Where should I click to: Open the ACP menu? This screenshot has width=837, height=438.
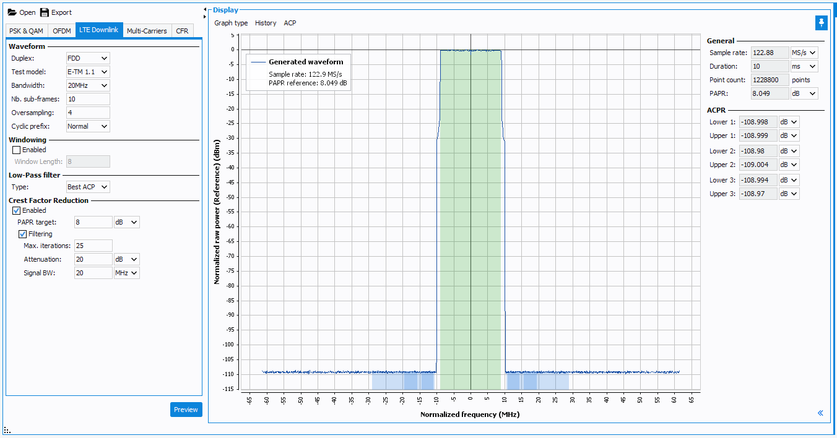click(x=290, y=23)
